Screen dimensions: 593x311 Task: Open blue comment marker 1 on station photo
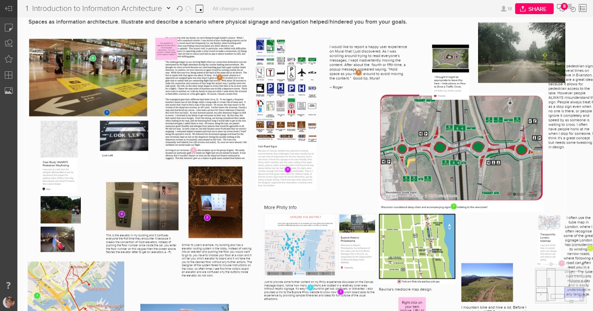(x=107, y=112)
